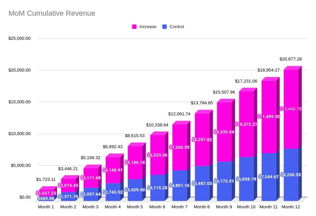Image resolution: width=316 pixels, height=216 pixels.
Task: Select the Month 1 axis label
Action: [x=46, y=207]
